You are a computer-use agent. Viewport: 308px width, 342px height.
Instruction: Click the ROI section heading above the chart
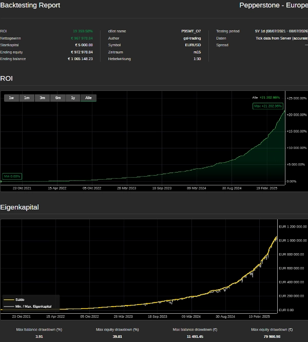coord(6,78)
